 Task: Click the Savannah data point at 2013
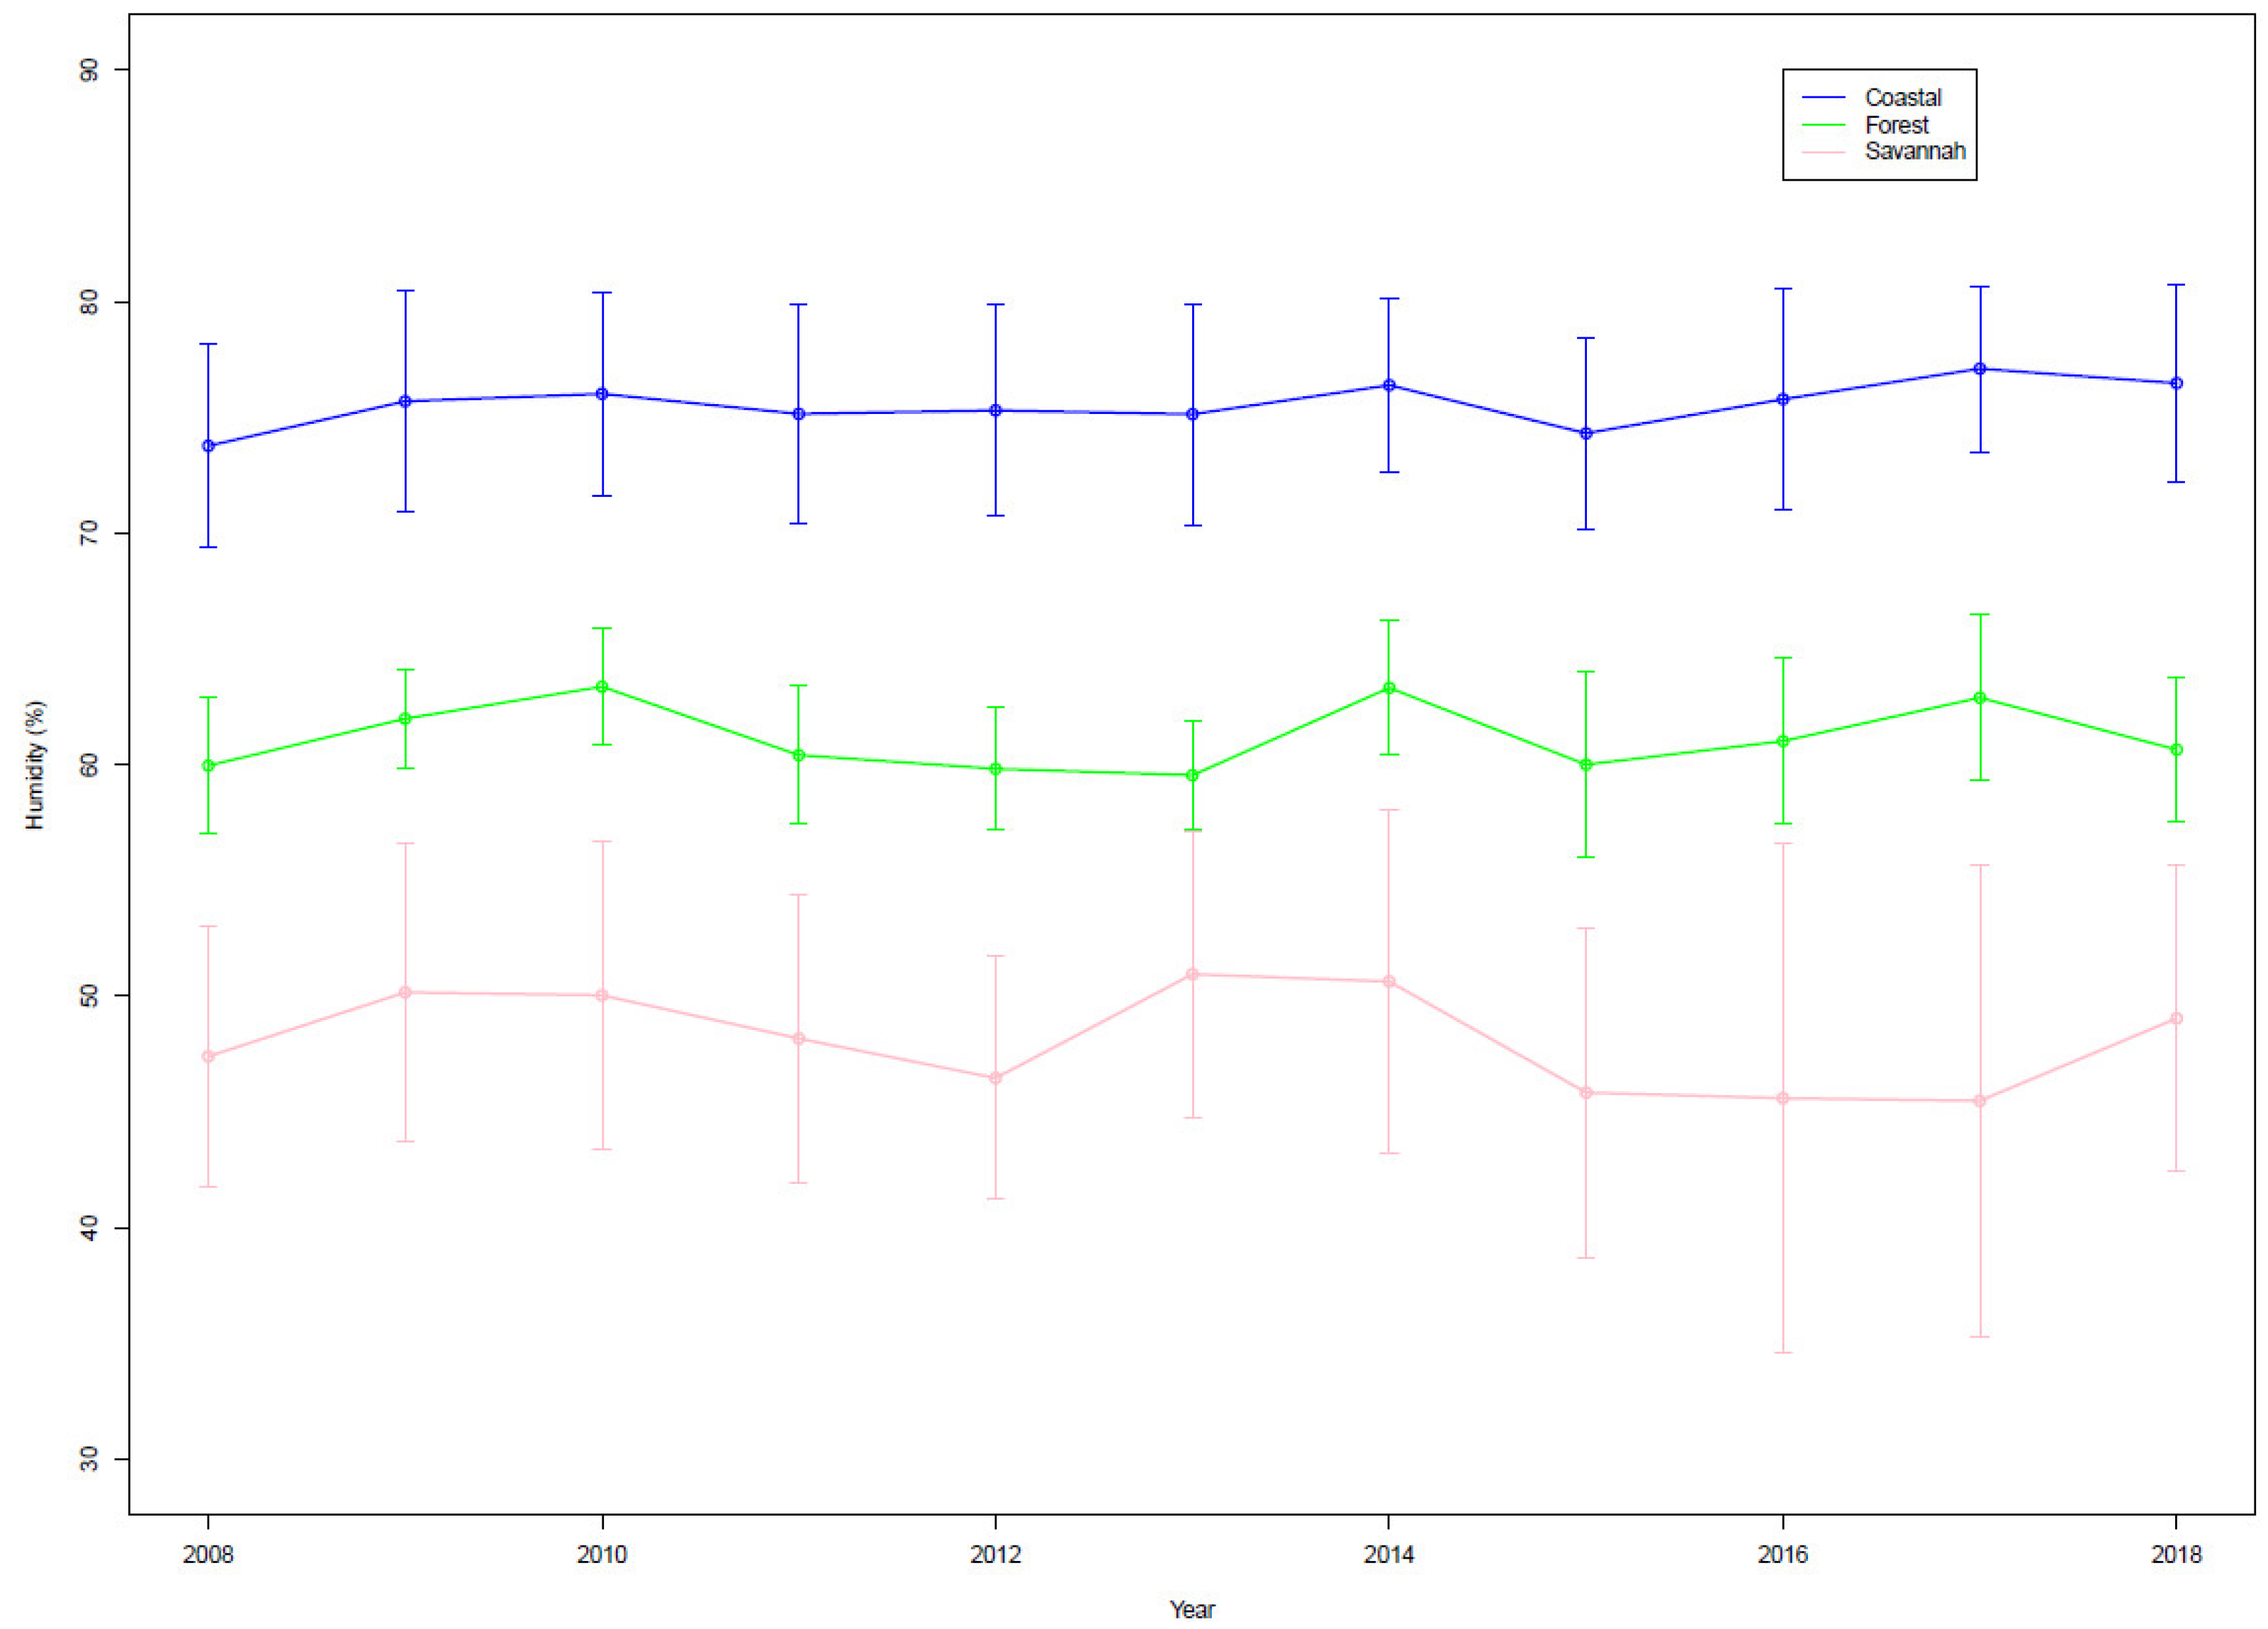[x=1192, y=974]
